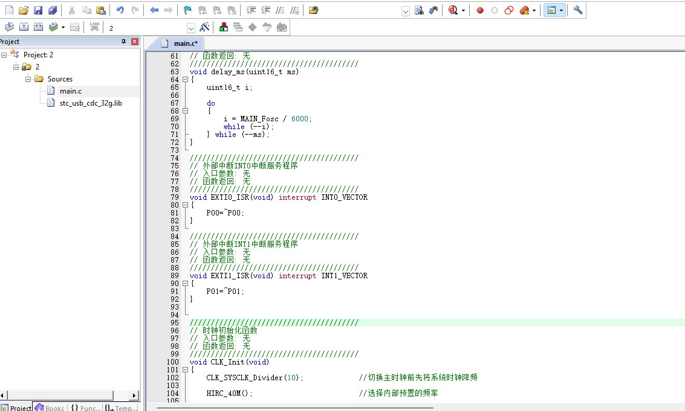Undo the last edit

[x=120, y=10]
